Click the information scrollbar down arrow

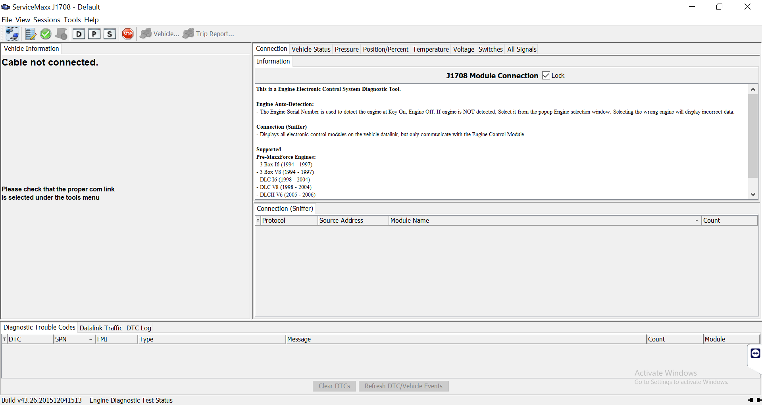coord(753,194)
